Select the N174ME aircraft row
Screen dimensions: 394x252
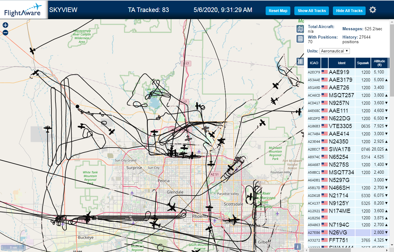[348, 211]
